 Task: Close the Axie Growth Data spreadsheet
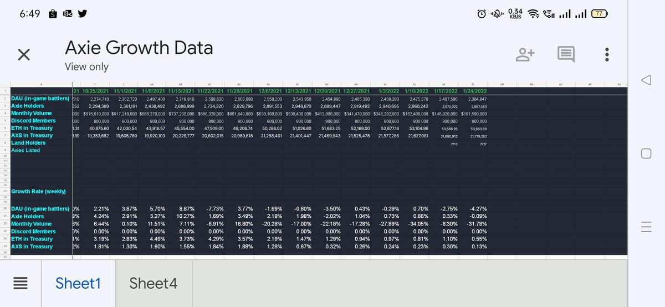point(24,54)
